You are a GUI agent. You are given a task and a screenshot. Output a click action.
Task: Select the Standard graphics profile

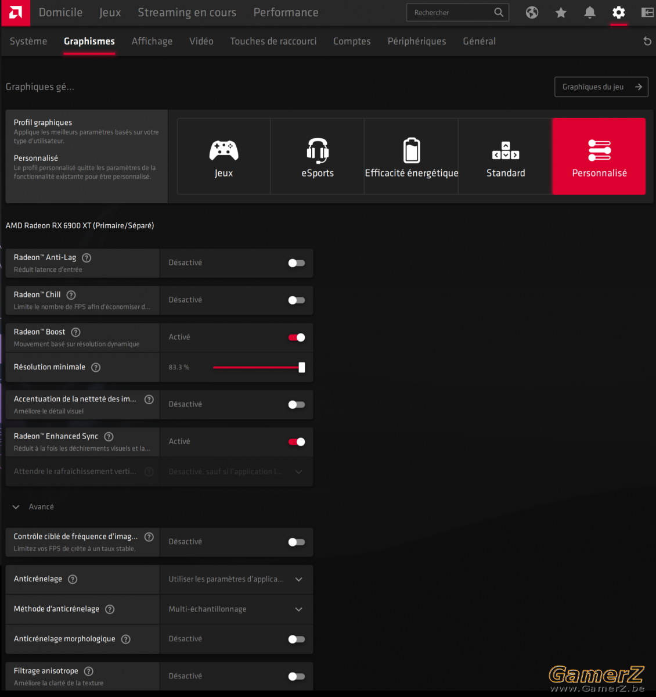(506, 156)
